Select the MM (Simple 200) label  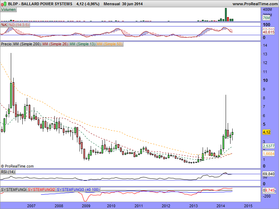pyautogui.click(x=27, y=44)
